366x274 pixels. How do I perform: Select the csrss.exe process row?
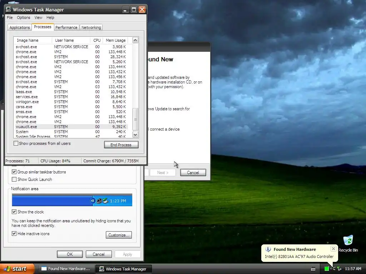(71, 107)
